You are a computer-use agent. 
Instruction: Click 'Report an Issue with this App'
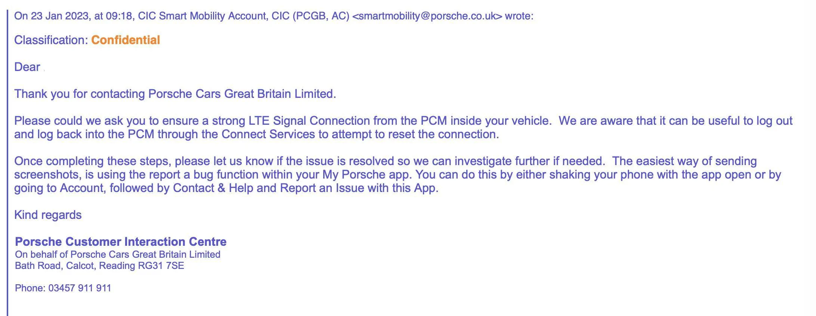click(358, 188)
